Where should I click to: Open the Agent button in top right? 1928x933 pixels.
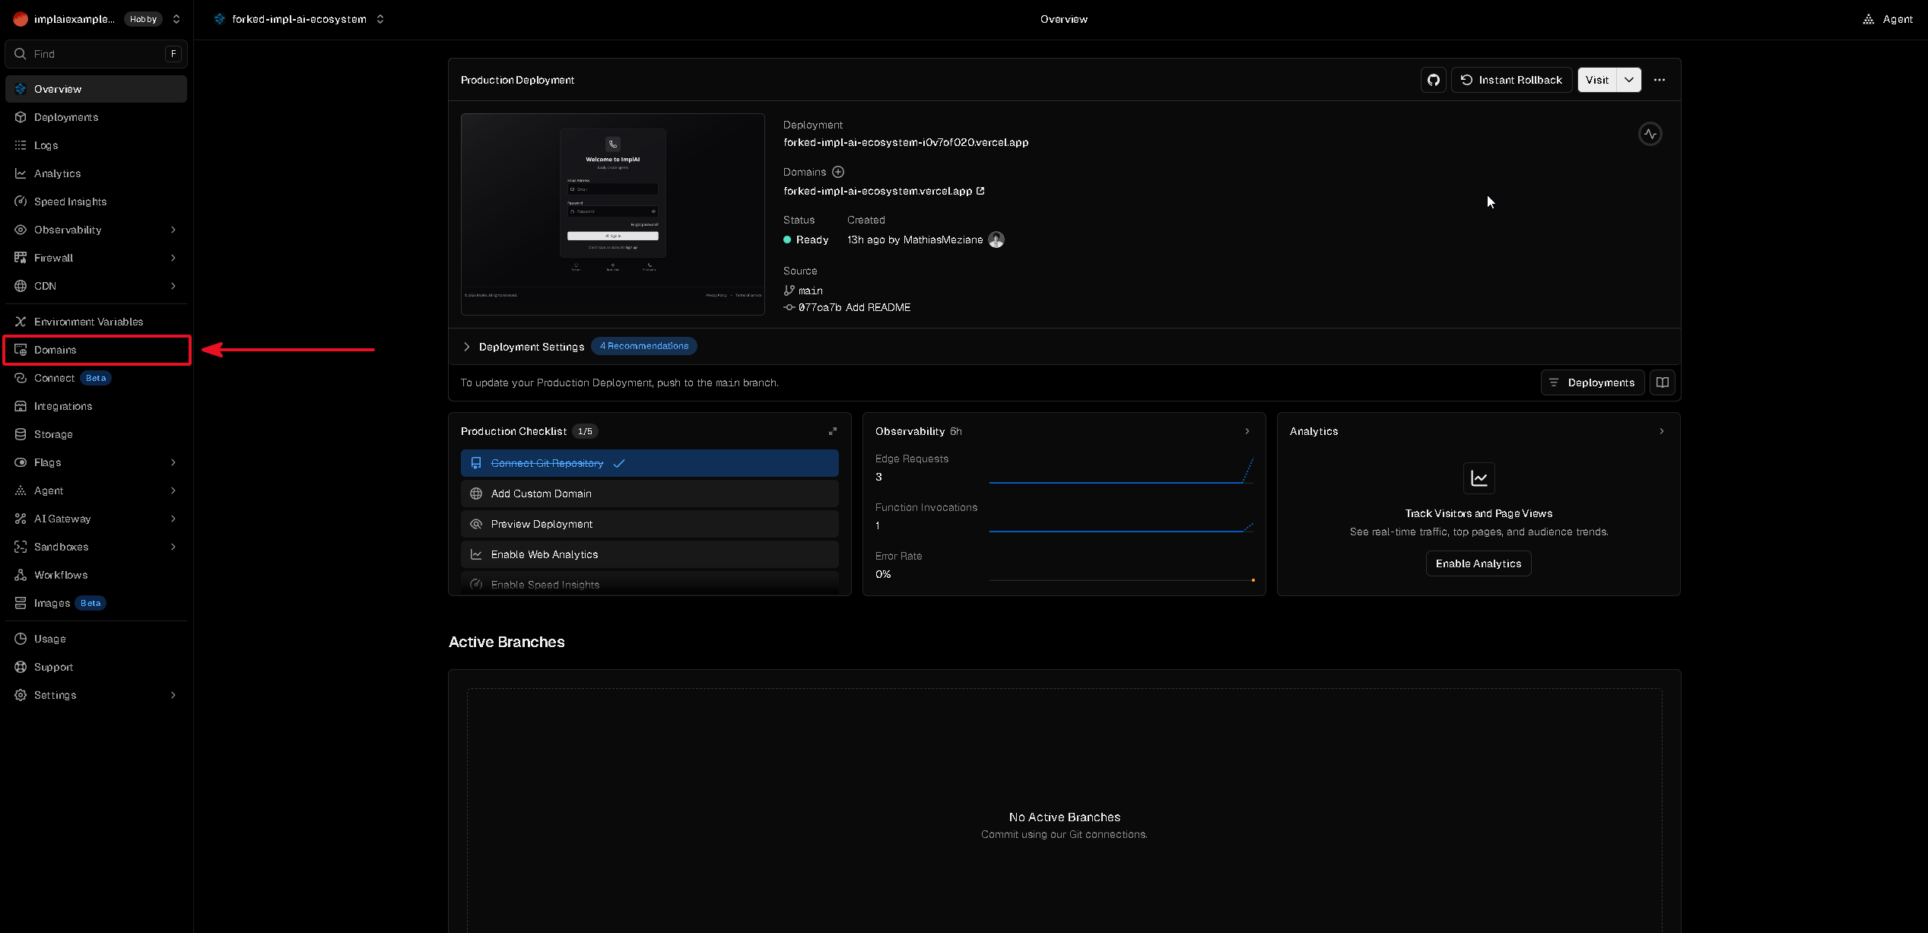tap(1887, 19)
